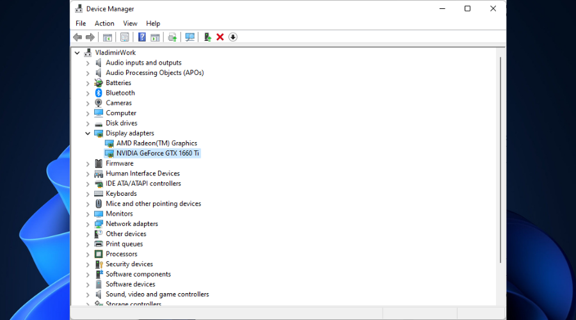
Task: Click the action pane toolbar icon
Action: (155, 37)
